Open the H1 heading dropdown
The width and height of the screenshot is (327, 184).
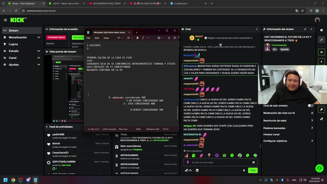(x=120, y=38)
